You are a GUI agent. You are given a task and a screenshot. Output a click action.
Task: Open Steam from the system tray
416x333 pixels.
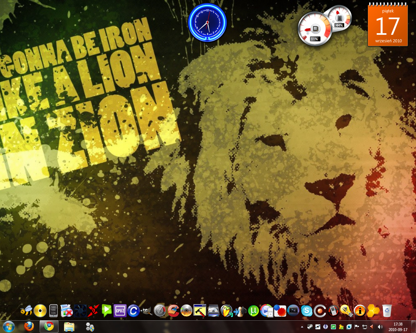(x=310, y=327)
